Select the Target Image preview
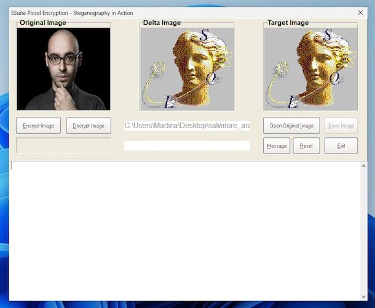The image size is (375, 308). [x=310, y=69]
